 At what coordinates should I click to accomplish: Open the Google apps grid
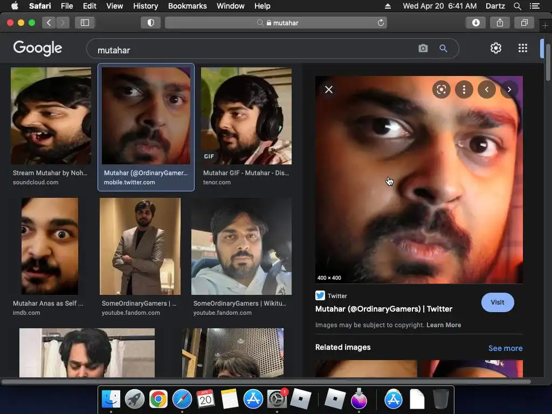(523, 48)
